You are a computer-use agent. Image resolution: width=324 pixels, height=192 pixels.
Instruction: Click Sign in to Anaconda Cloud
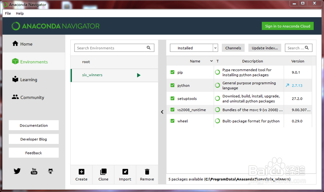coord(288,26)
